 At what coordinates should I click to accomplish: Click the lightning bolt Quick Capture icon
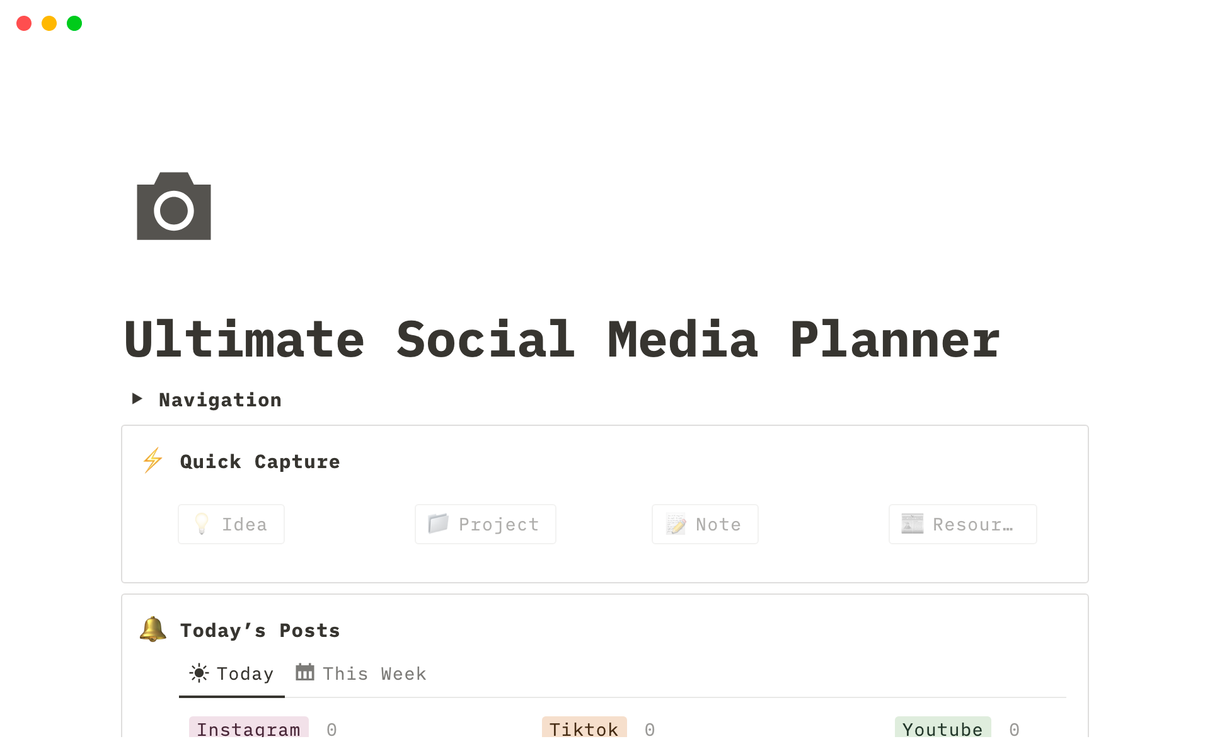(x=153, y=461)
